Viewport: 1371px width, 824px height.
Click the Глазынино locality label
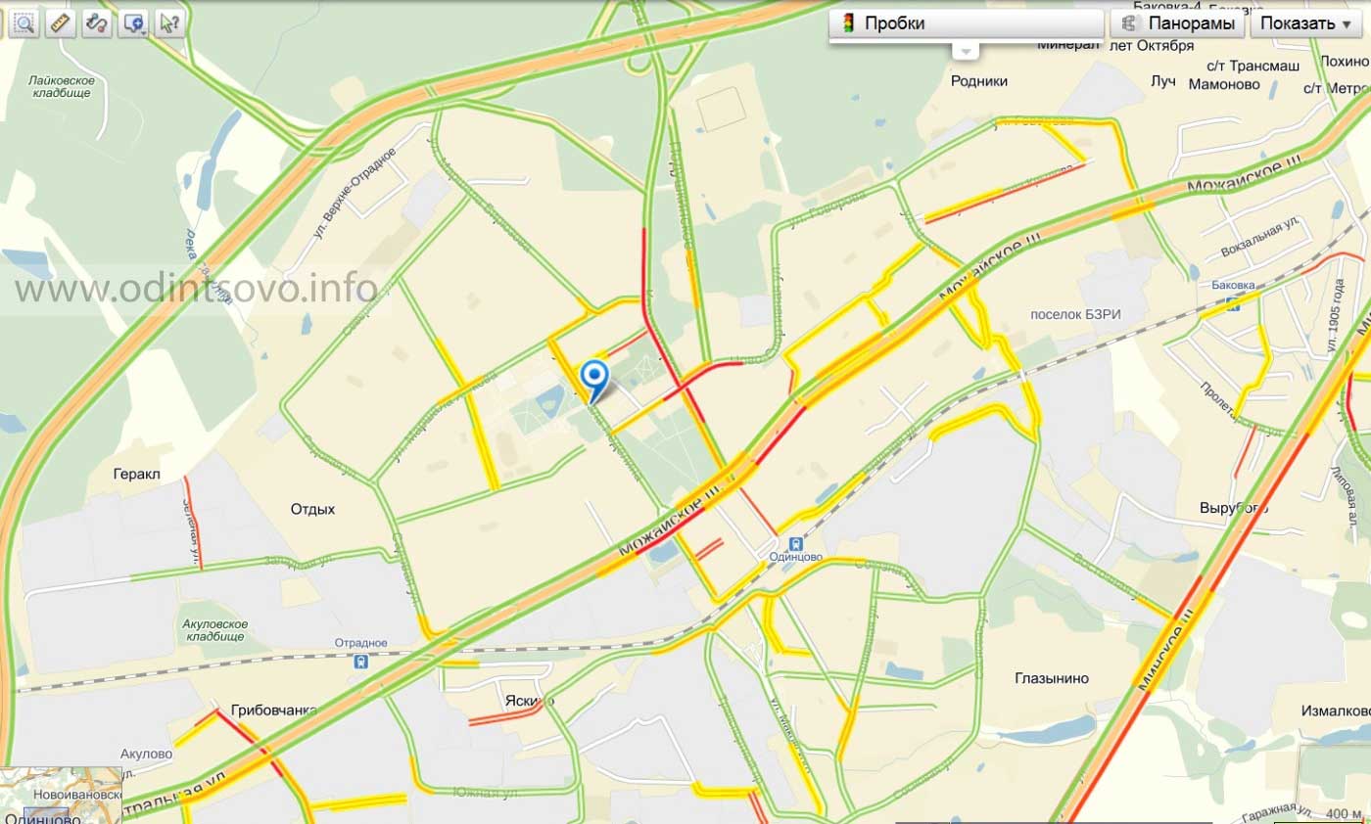click(x=1052, y=678)
